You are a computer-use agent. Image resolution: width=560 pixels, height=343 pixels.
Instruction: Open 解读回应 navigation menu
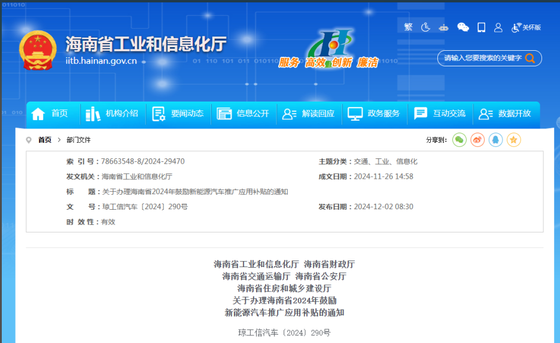point(318,114)
